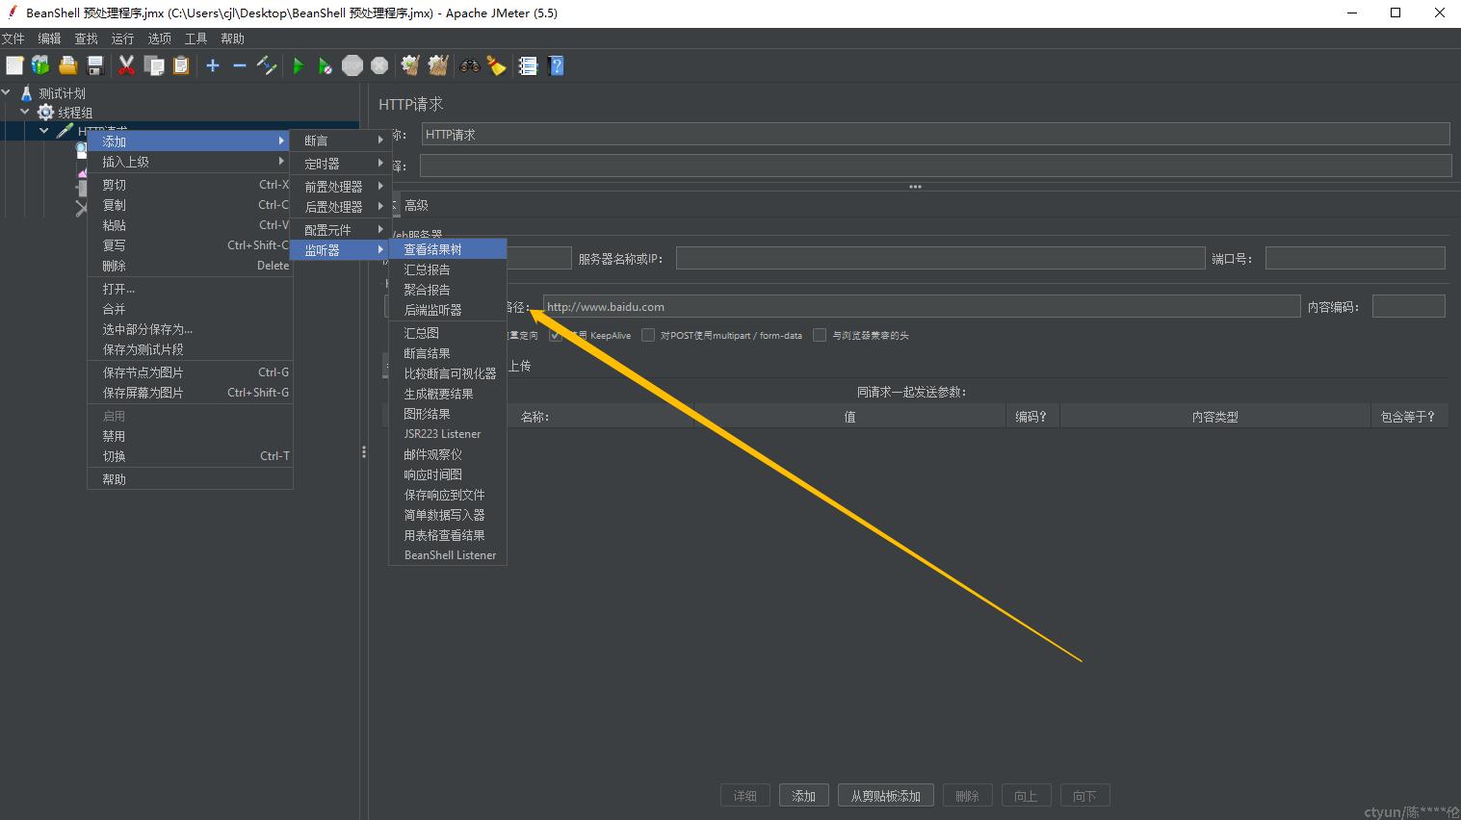Expand the 定时器 submenu
This screenshot has height=820, width=1461.
tap(341, 164)
